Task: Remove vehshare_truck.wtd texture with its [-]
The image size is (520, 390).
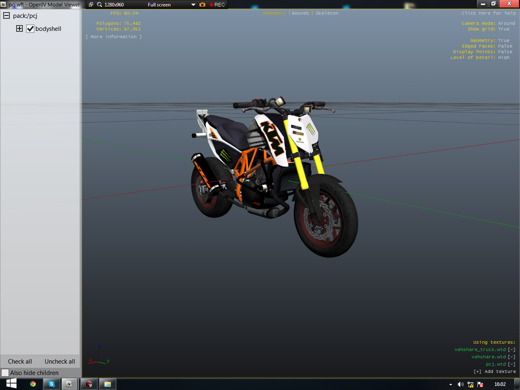Action: coord(511,350)
